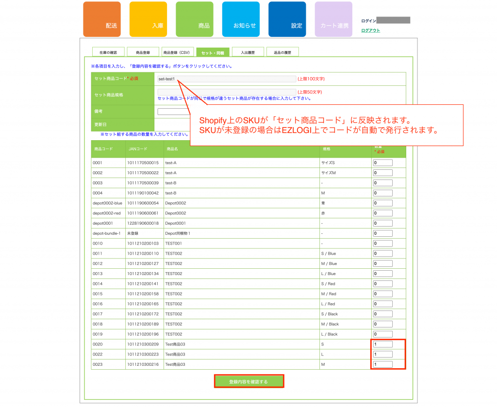Open the green 商品 navigation tile
Image resolution: width=497 pixels, height=408 pixels.
194,19
